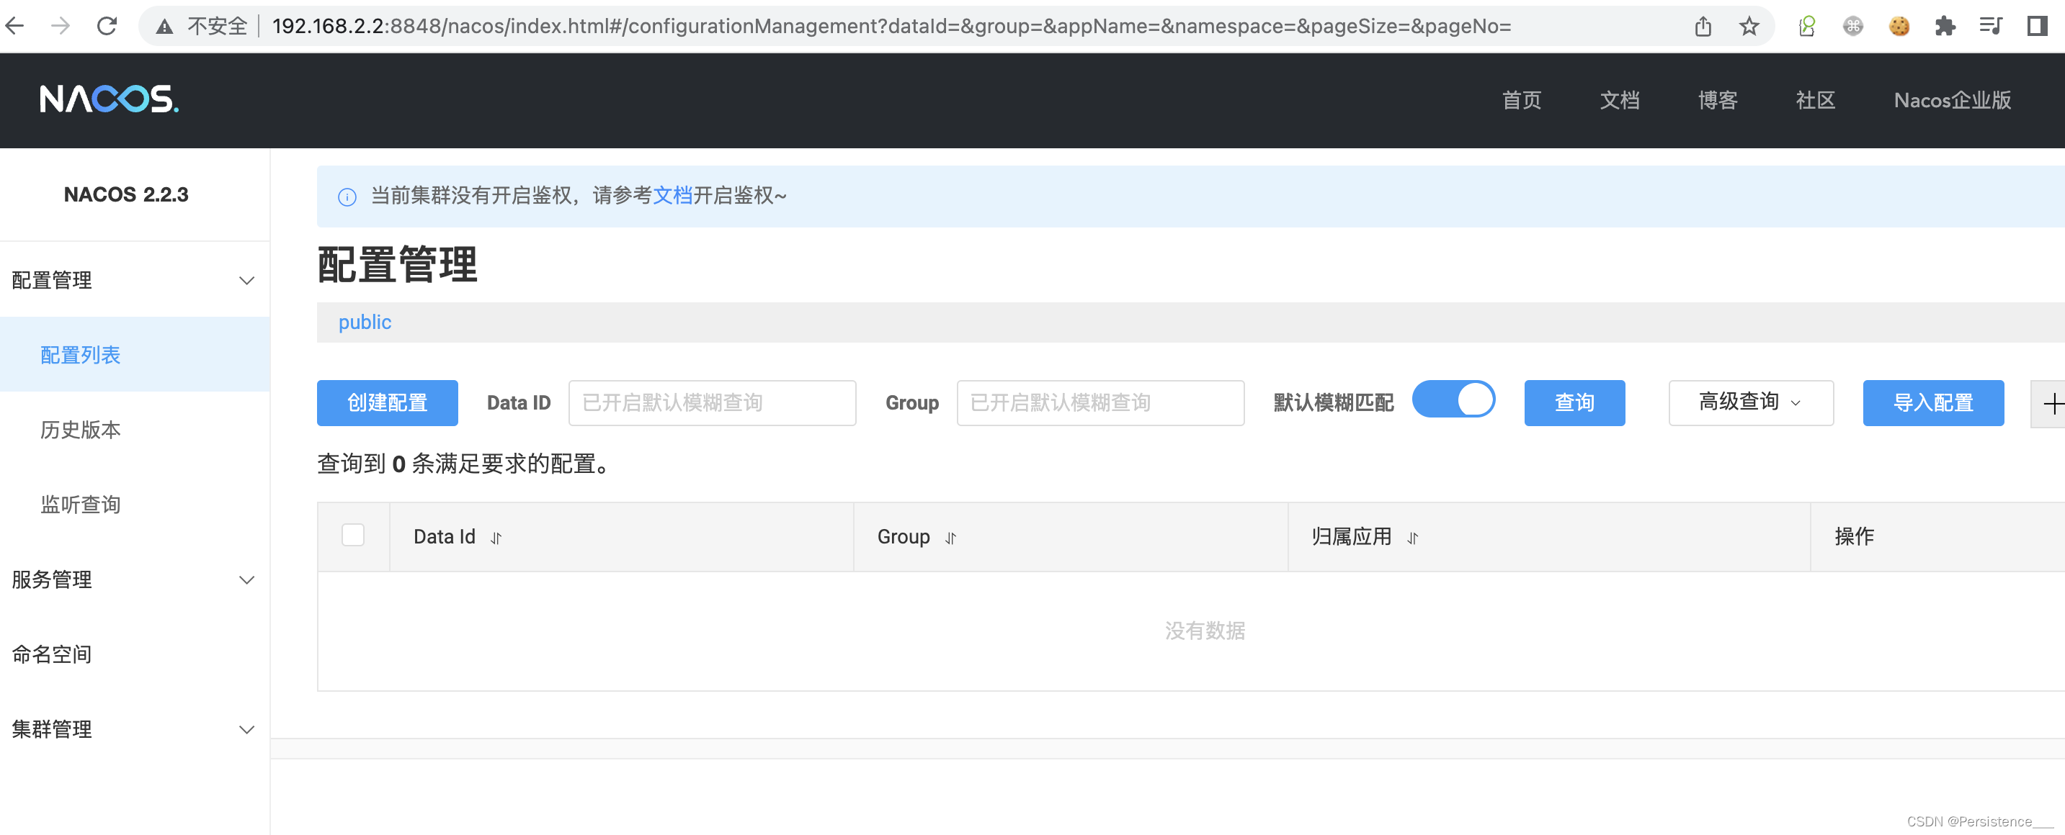Image resolution: width=2065 pixels, height=835 pixels.
Task: Click the 归属应用 column sort icon
Action: click(1412, 538)
